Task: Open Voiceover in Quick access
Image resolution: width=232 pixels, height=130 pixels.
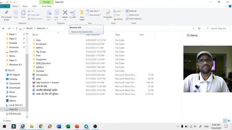Action: point(14,47)
